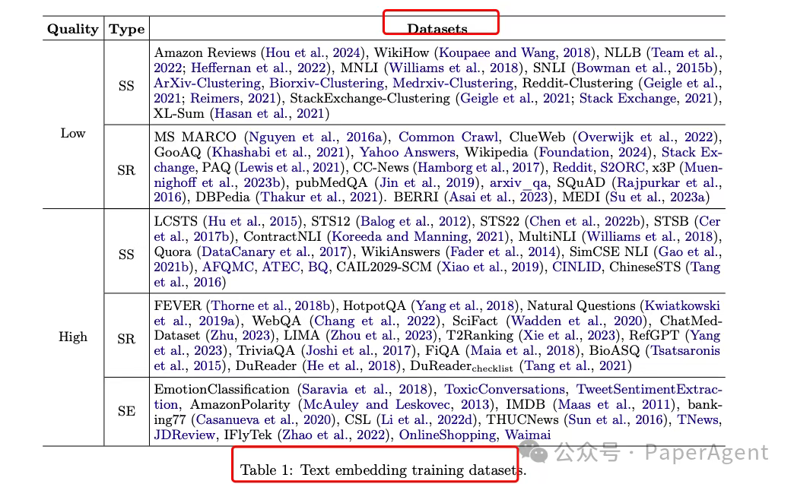Follow the Koupaee and Wang, 2018 reference
This screenshot has width=794, height=484.
tap(515, 52)
